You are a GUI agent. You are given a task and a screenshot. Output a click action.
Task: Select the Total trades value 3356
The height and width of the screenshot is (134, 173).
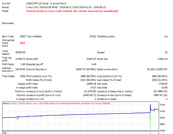click(22, 76)
